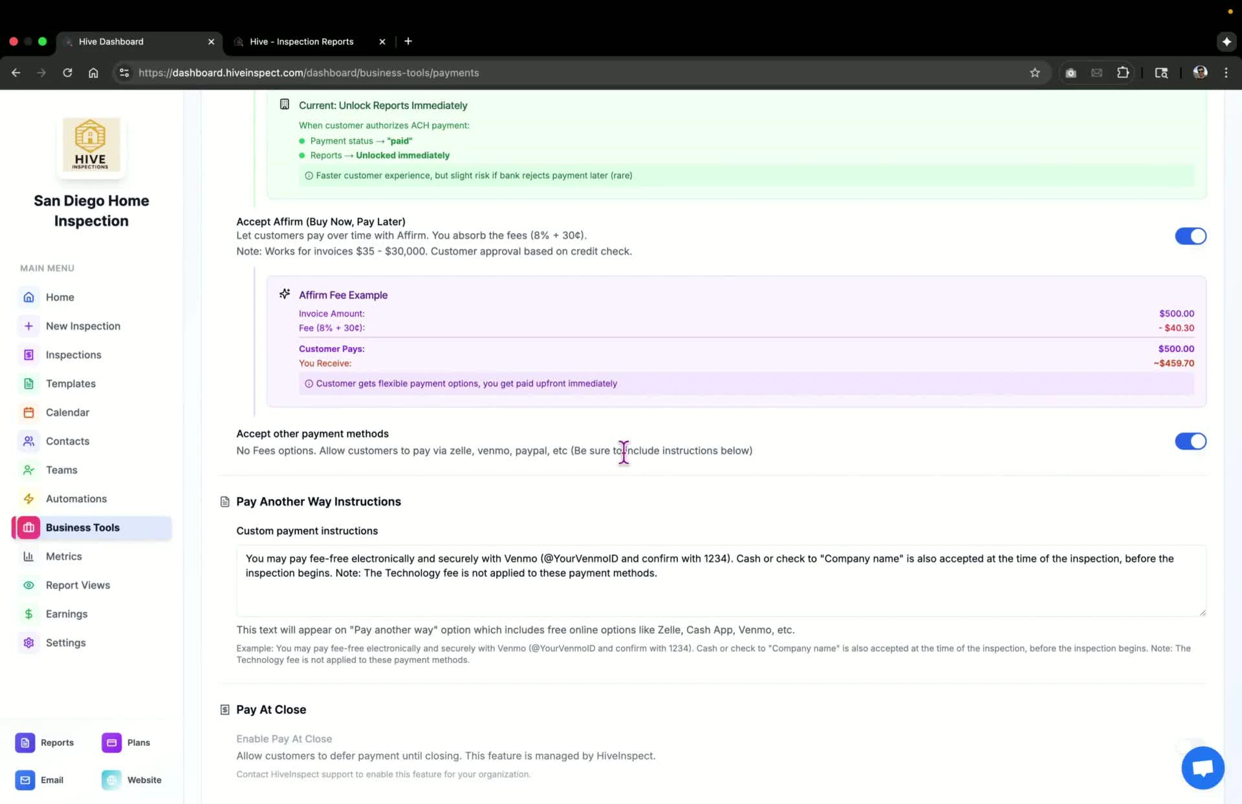Open the browser extensions puzzle icon
Screen dimensions: 1242x804
coord(1123,73)
